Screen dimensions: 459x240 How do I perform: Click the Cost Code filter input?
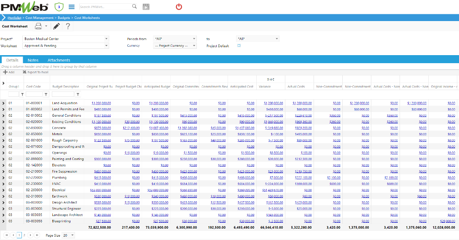tap(34, 94)
